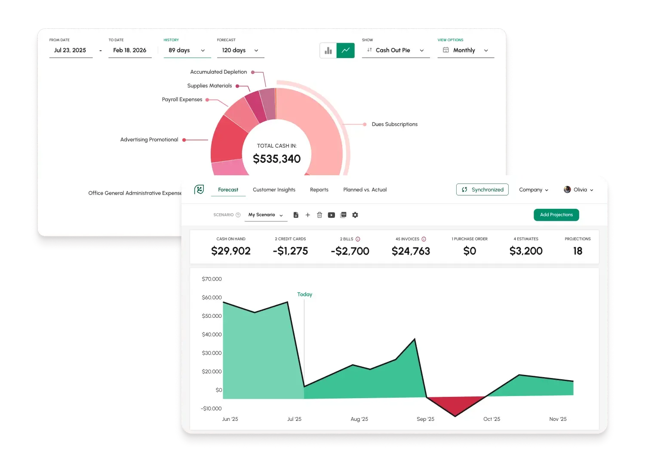This screenshot has height=460, width=645.
Task: Go to the Reports tab
Action: point(319,189)
